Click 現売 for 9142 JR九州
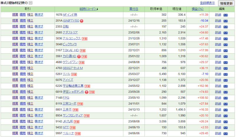The height and width of the screenshot is (137, 236). [x=23, y=121]
